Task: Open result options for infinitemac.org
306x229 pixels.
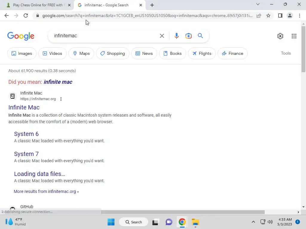Action: tap(61, 99)
